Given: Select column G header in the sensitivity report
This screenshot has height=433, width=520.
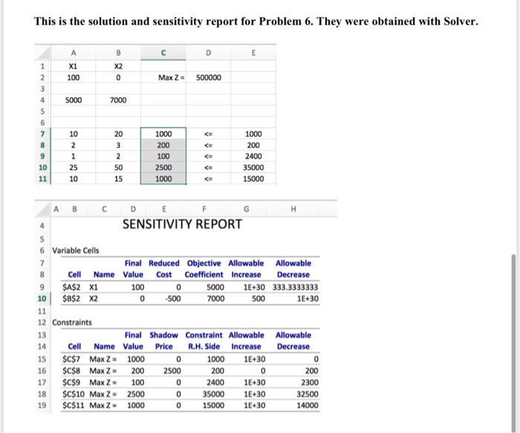Looking at the screenshot, I should [x=246, y=209].
